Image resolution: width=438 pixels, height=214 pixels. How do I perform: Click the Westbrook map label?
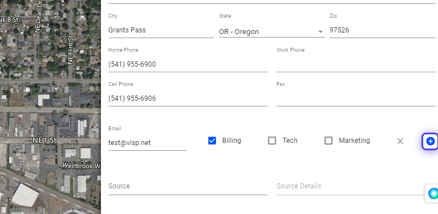[x=82, y=166]
